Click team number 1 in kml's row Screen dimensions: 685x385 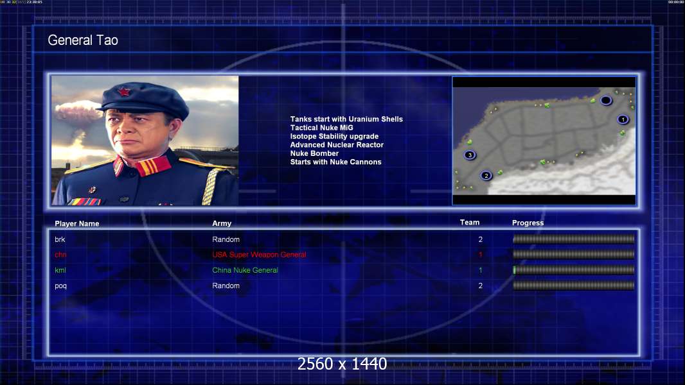point(481,270)
